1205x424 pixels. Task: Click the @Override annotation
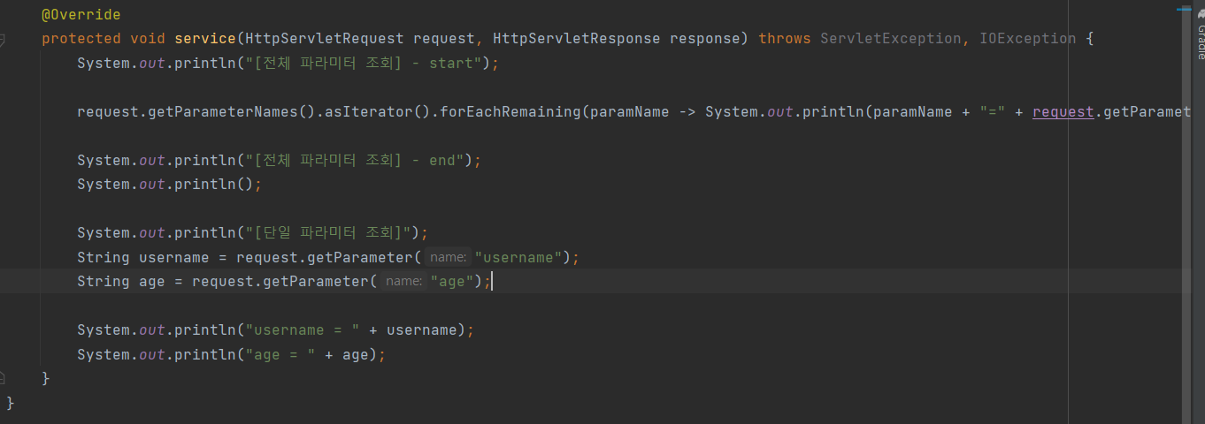[81, 15]
